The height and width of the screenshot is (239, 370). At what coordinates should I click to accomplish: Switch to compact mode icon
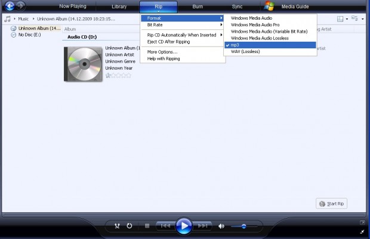point(362,232)
